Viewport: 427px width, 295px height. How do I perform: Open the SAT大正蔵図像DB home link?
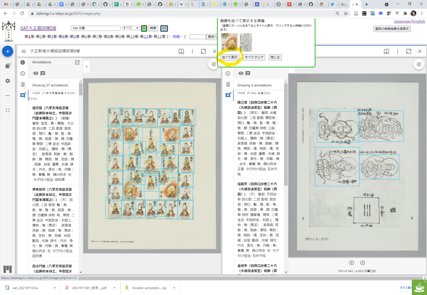[x=38, y=28]
